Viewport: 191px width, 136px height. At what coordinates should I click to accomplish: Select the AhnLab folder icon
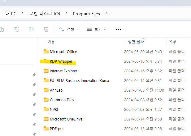pos(46,90)
